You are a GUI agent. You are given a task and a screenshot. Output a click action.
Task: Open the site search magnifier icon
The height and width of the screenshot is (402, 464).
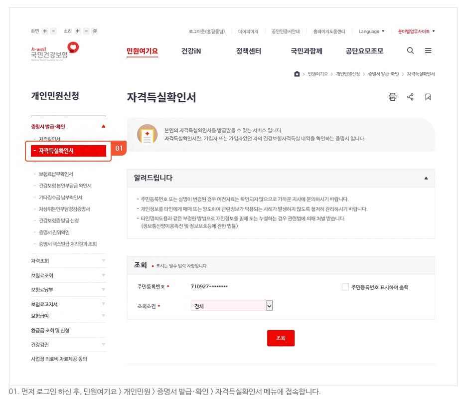410,51
